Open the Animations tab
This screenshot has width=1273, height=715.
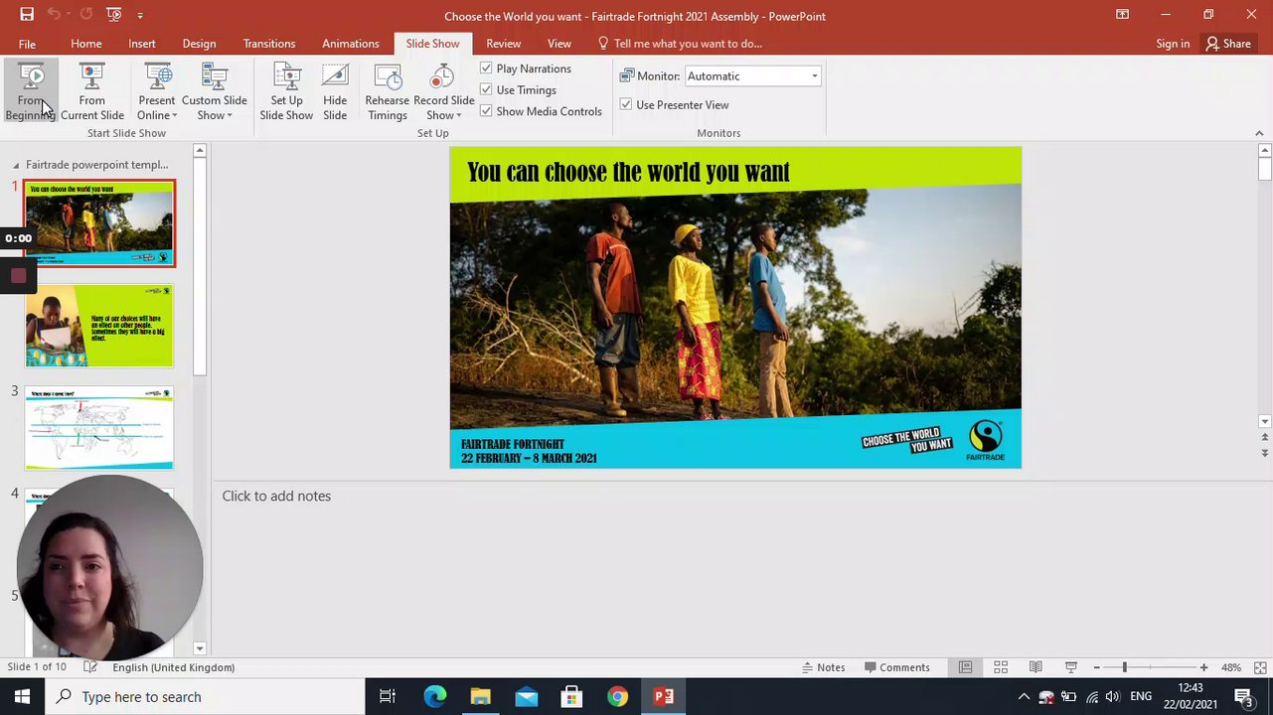351,44
